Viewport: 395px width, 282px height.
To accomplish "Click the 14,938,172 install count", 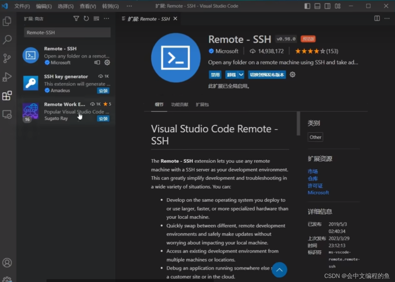I will click(267, 51).
